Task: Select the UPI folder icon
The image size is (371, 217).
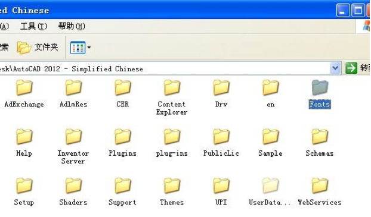Action: click(221, 185)
